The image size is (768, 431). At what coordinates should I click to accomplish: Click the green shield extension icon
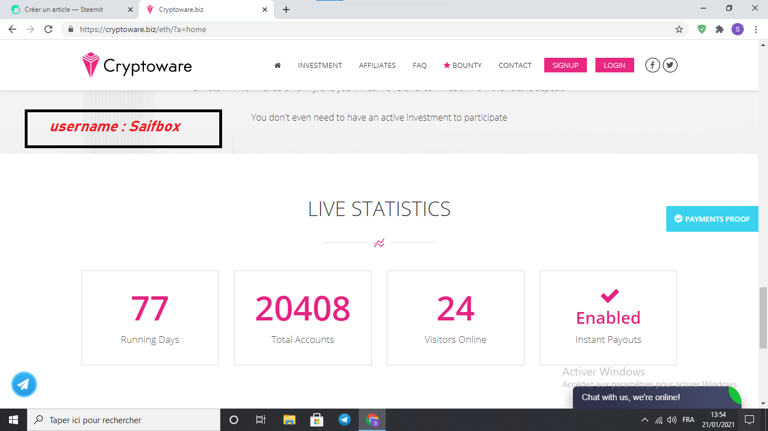pos(702,29)
